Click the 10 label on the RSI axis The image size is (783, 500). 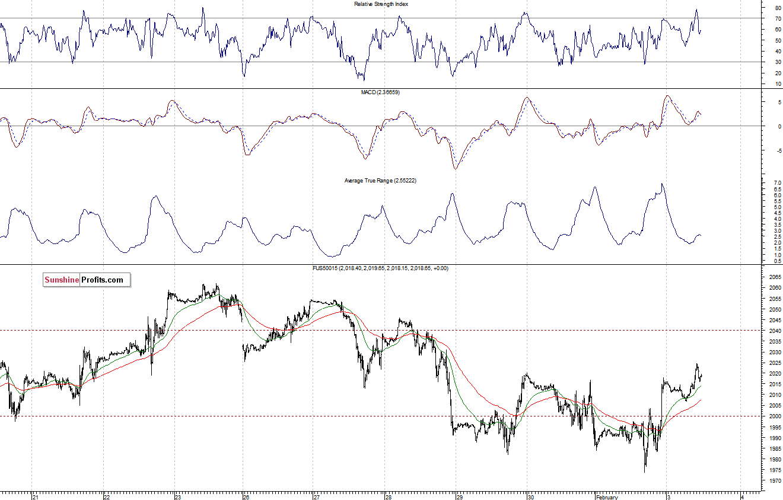click(x=778, y=84)
